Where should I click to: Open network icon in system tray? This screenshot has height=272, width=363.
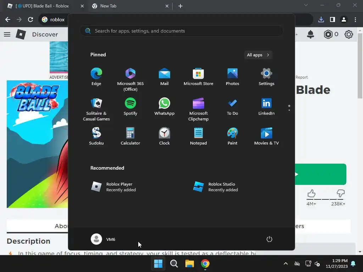coord(308,263)
